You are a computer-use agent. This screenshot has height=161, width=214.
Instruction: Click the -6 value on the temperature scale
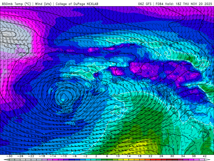[x=74, y=156]
